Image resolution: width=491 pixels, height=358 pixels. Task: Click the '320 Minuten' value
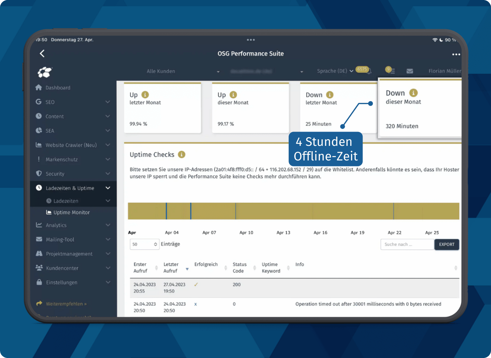402,126
